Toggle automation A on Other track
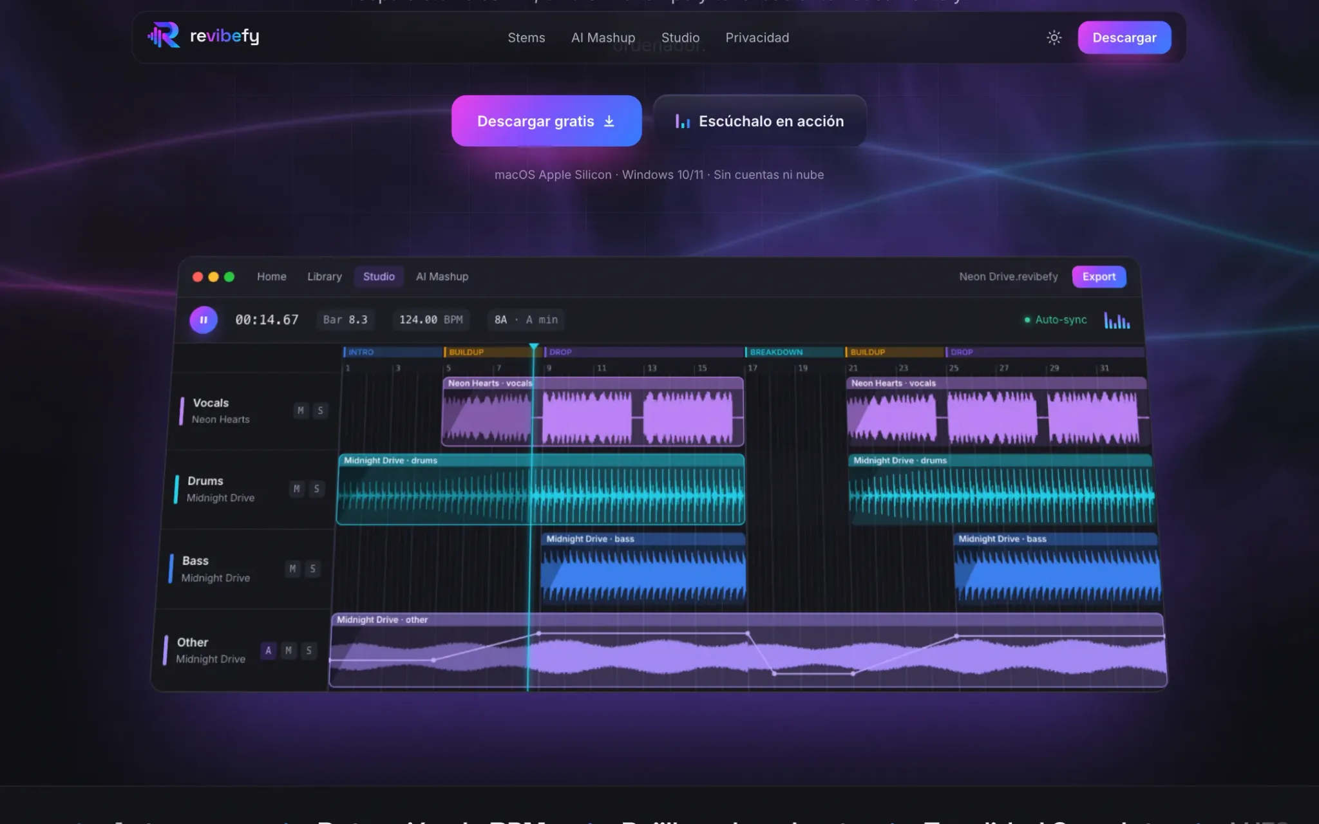The height and width of the screenshot is (824, 1319). 269,650
